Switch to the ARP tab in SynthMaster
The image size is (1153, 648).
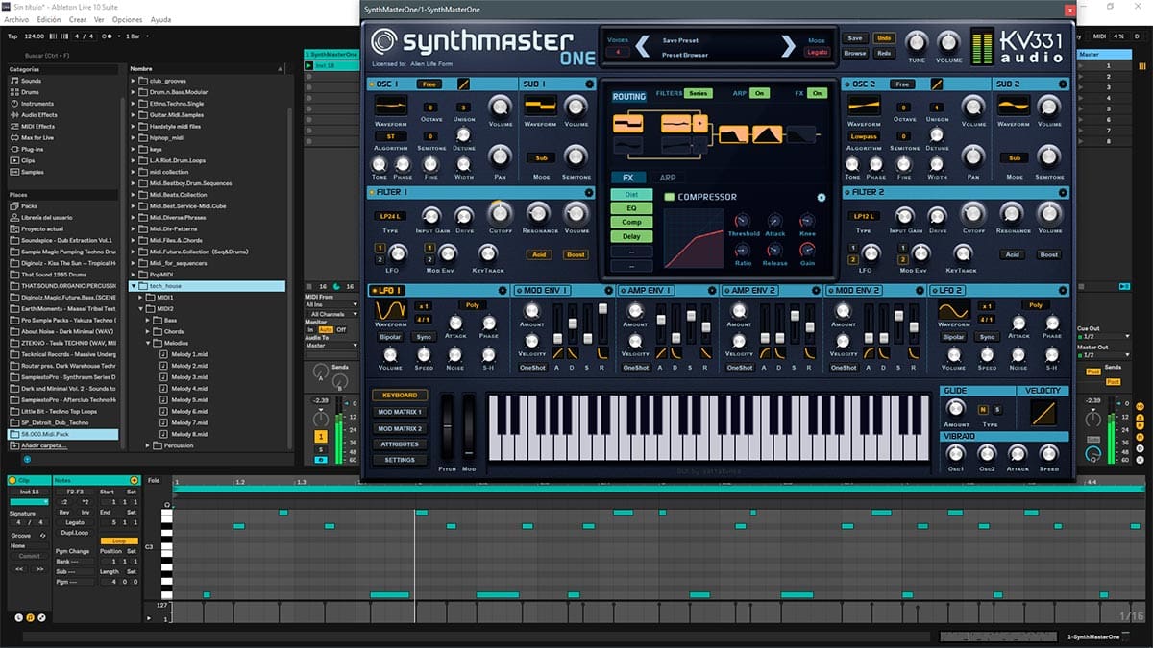(x=667, y=178)
